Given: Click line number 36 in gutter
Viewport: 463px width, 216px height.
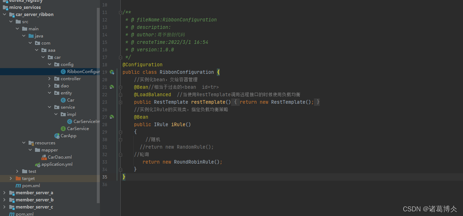Looking at the screenshot, I should [x=104, y=184].
